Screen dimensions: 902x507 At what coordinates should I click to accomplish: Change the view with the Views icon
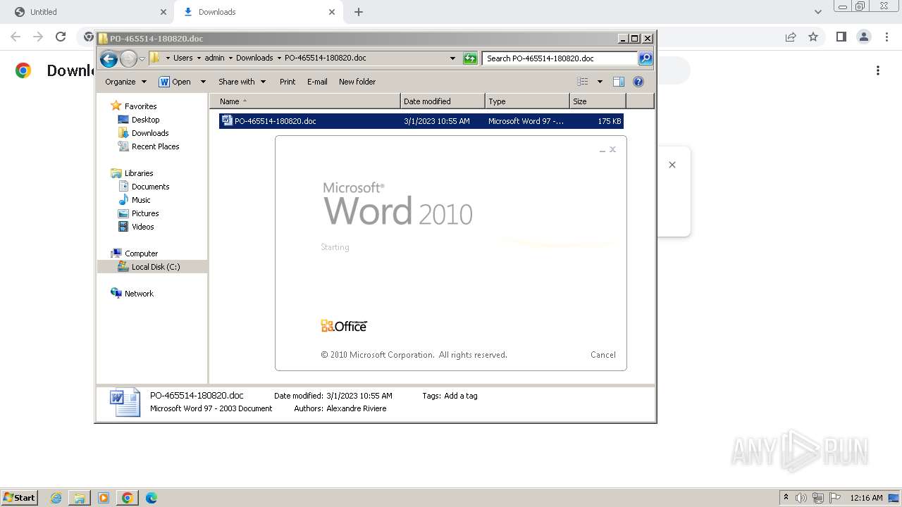[x=582, y=82]
